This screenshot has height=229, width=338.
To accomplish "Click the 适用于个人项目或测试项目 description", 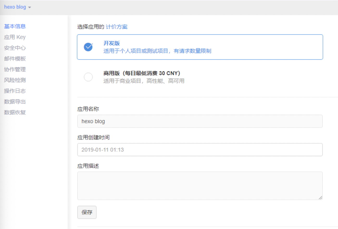I will click(157, 51).
